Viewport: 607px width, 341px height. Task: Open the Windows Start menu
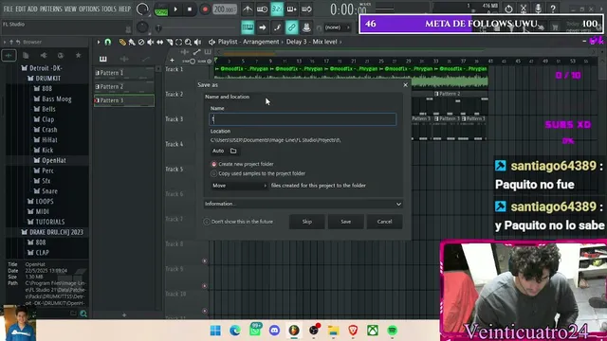click(215, 331)
